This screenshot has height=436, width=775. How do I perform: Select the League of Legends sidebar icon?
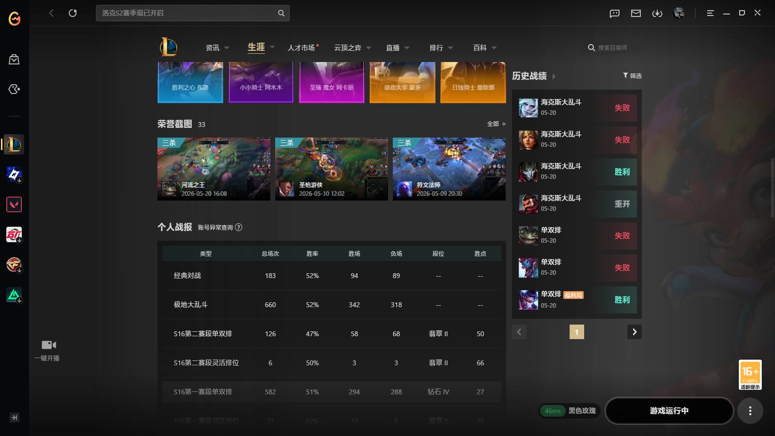click(14, 144)
